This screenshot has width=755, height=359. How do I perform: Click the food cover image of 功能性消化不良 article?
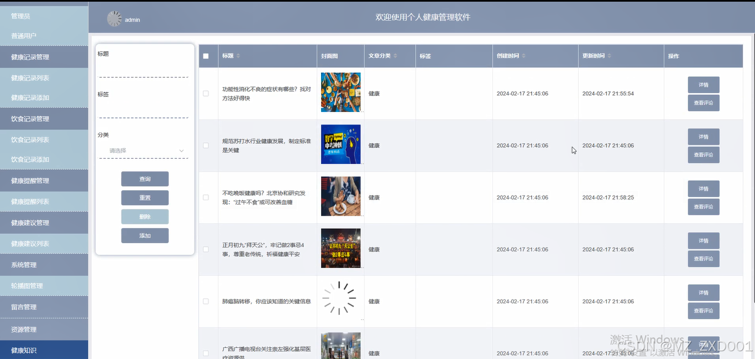pos(340,92)
